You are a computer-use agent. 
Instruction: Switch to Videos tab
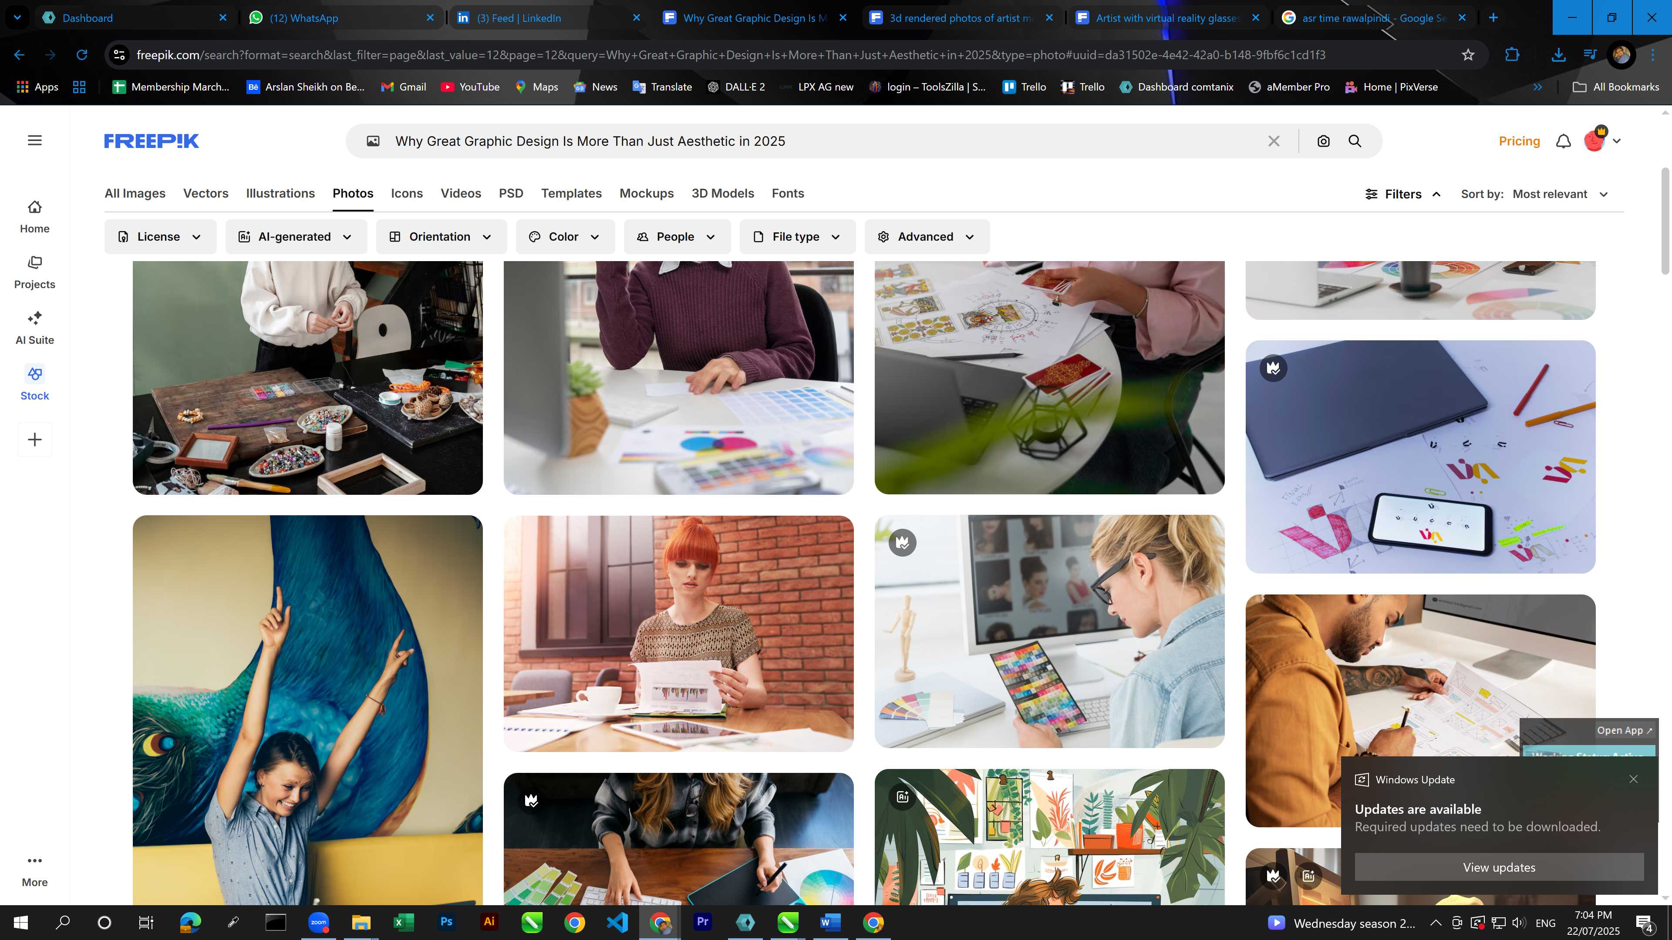(x=461, y=193)
